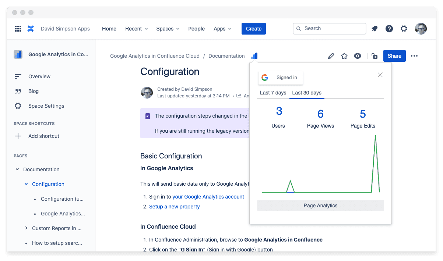This screenshot has height=261, width=443.
Task: Open the more actions ellipsis menu
Action: [414, 56]
